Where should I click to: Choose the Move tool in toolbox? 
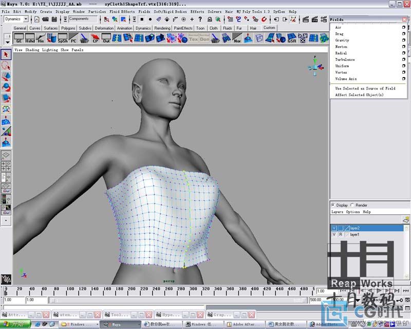(x=6, y=77)
